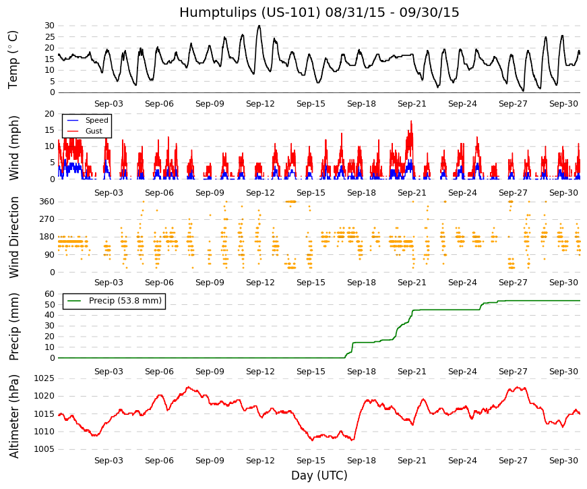The height and width of the screenshot is (489, 587).
Task: Click the 360 tick on wind direction axis
Action: point(47,202)
